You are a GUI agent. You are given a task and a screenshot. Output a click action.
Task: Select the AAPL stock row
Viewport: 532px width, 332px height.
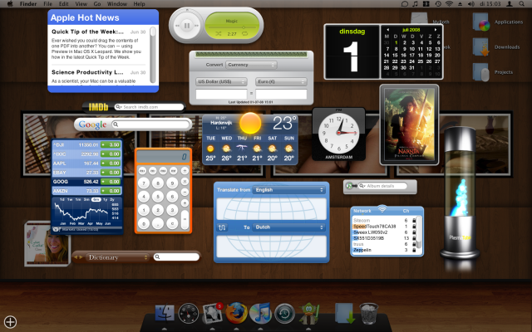pos(86,164)
